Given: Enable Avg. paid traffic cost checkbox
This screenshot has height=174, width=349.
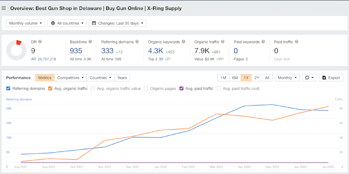Looking at the screenshot, I should pos(219,88).
